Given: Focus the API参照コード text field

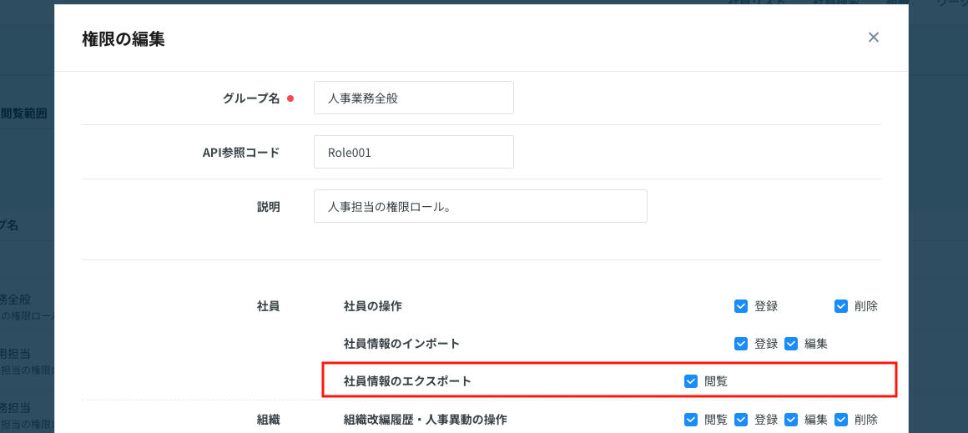Looking at the screenshot, I should [x=413, y=152].
